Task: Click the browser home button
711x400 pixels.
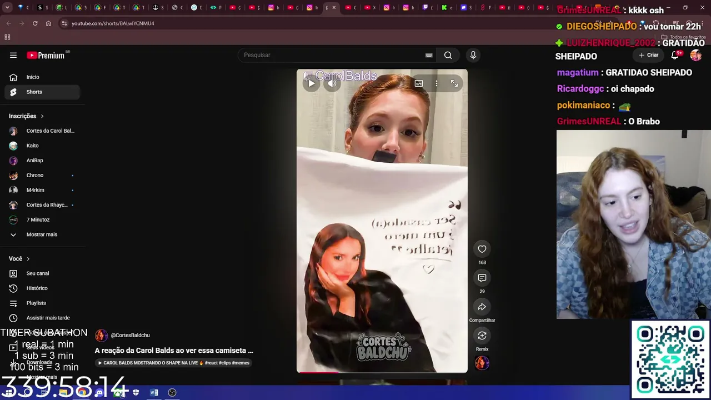Action: click(48, 23)
